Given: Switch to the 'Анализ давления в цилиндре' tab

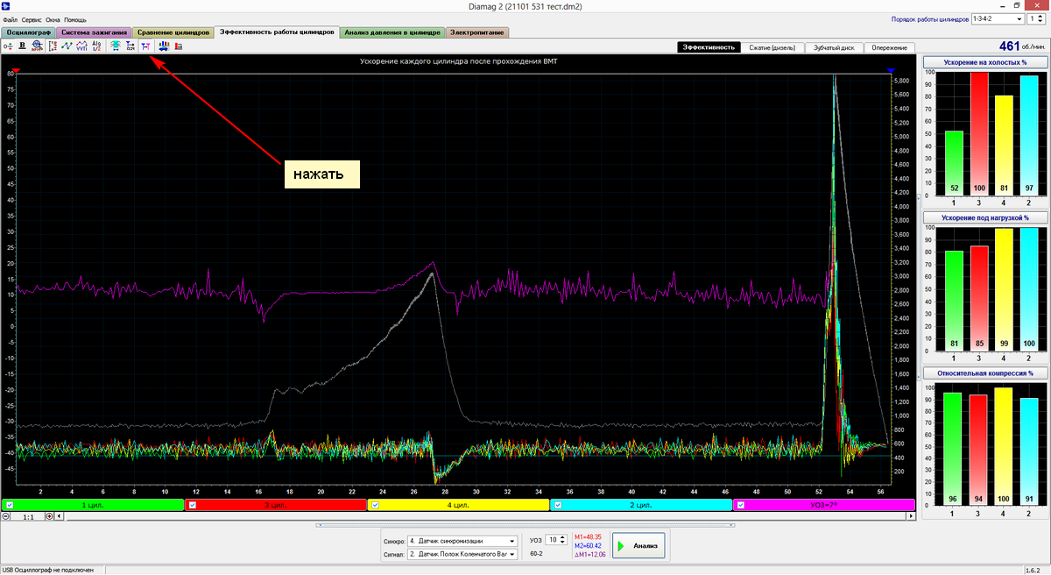Looking at the screenshot, I should [x=391, y=32].
